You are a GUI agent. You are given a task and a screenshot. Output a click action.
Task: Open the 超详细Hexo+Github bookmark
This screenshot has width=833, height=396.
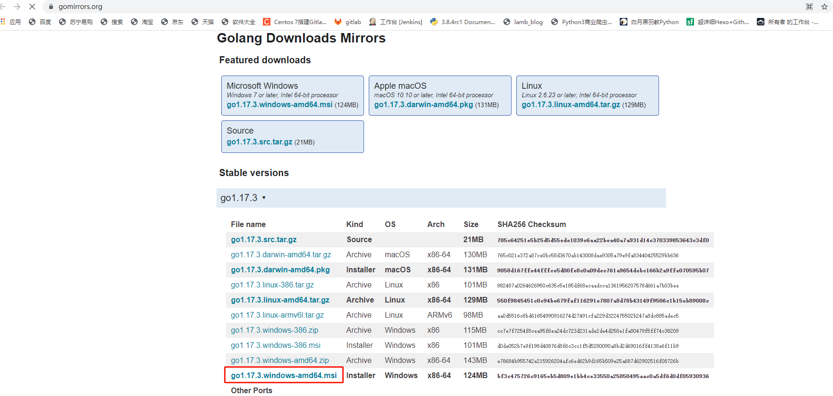click(718, 22)
